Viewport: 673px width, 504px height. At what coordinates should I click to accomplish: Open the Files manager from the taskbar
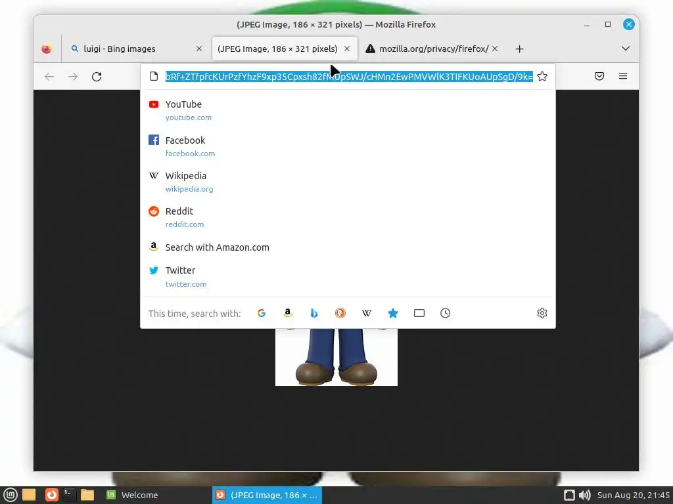coord(87,495)
